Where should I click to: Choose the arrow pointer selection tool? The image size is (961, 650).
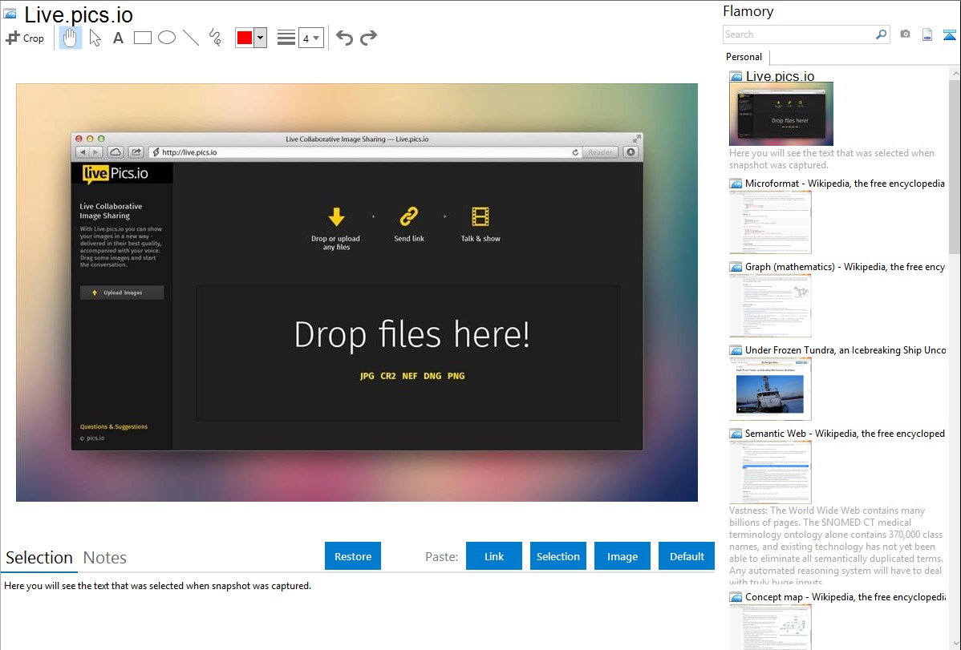pos(95,38)
